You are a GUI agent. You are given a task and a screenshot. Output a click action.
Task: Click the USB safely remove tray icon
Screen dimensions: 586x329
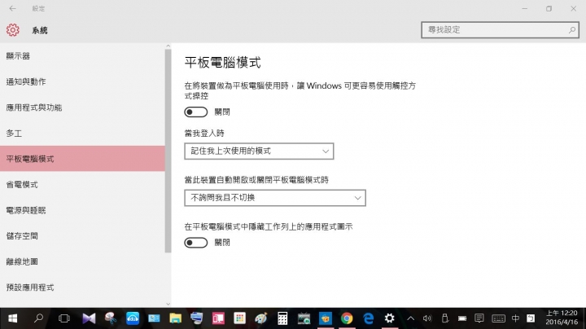444,318
